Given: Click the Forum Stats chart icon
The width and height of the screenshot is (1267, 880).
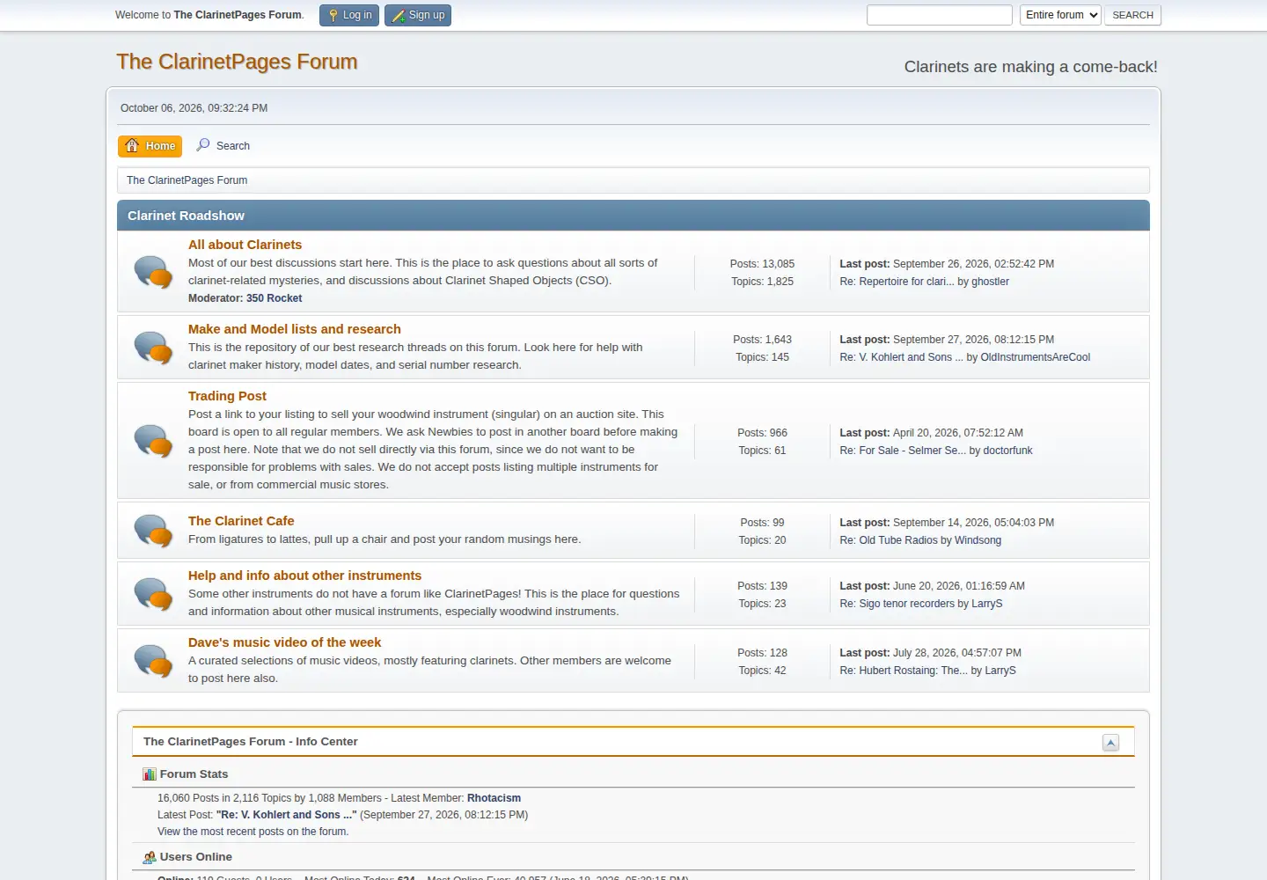Looking at the screenshot, I should click(150, 774).
